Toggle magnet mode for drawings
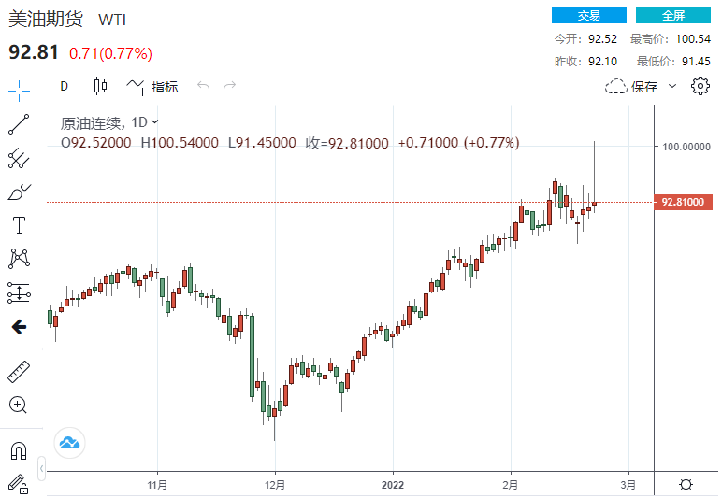The height and width of the screenshot is (498, 722). coord(19,450)
